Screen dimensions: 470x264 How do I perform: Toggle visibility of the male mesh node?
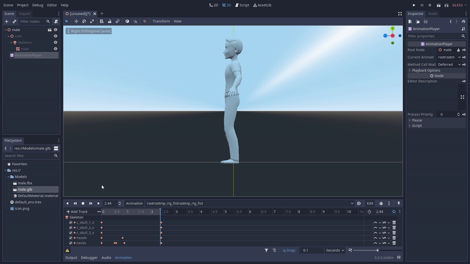pyautogui.click(x=54, y=49)
